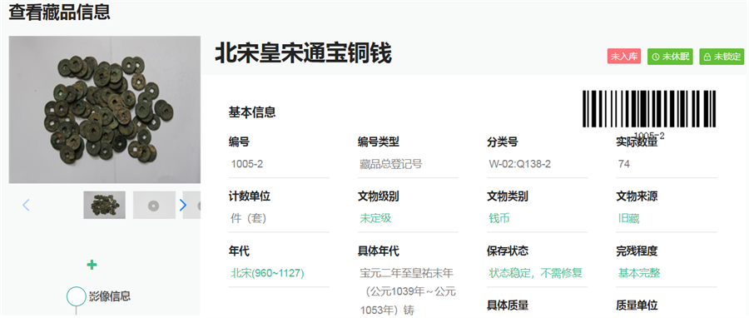Click the barcode image 1005-2
749x318 pixels.
click(649, 114)
